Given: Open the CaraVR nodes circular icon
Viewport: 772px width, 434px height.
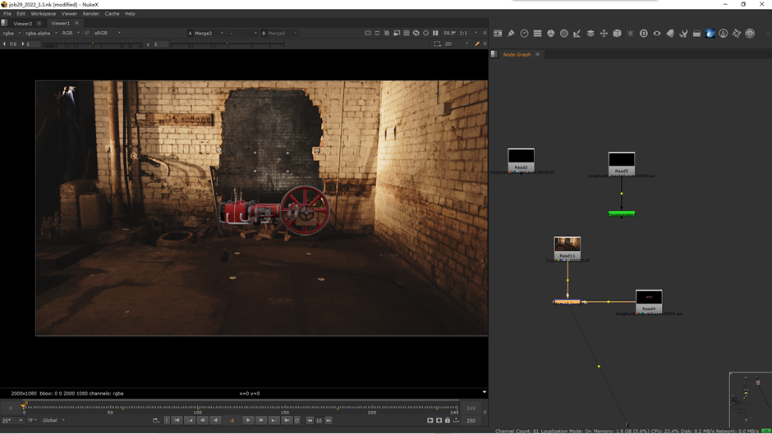Looking at the screenshot, I should 724,34.
